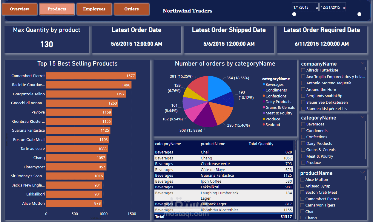Tick Boston Crab Meat slicer checkbox
373x222 pixels.
pyautogui.click(x=302, y=192)
